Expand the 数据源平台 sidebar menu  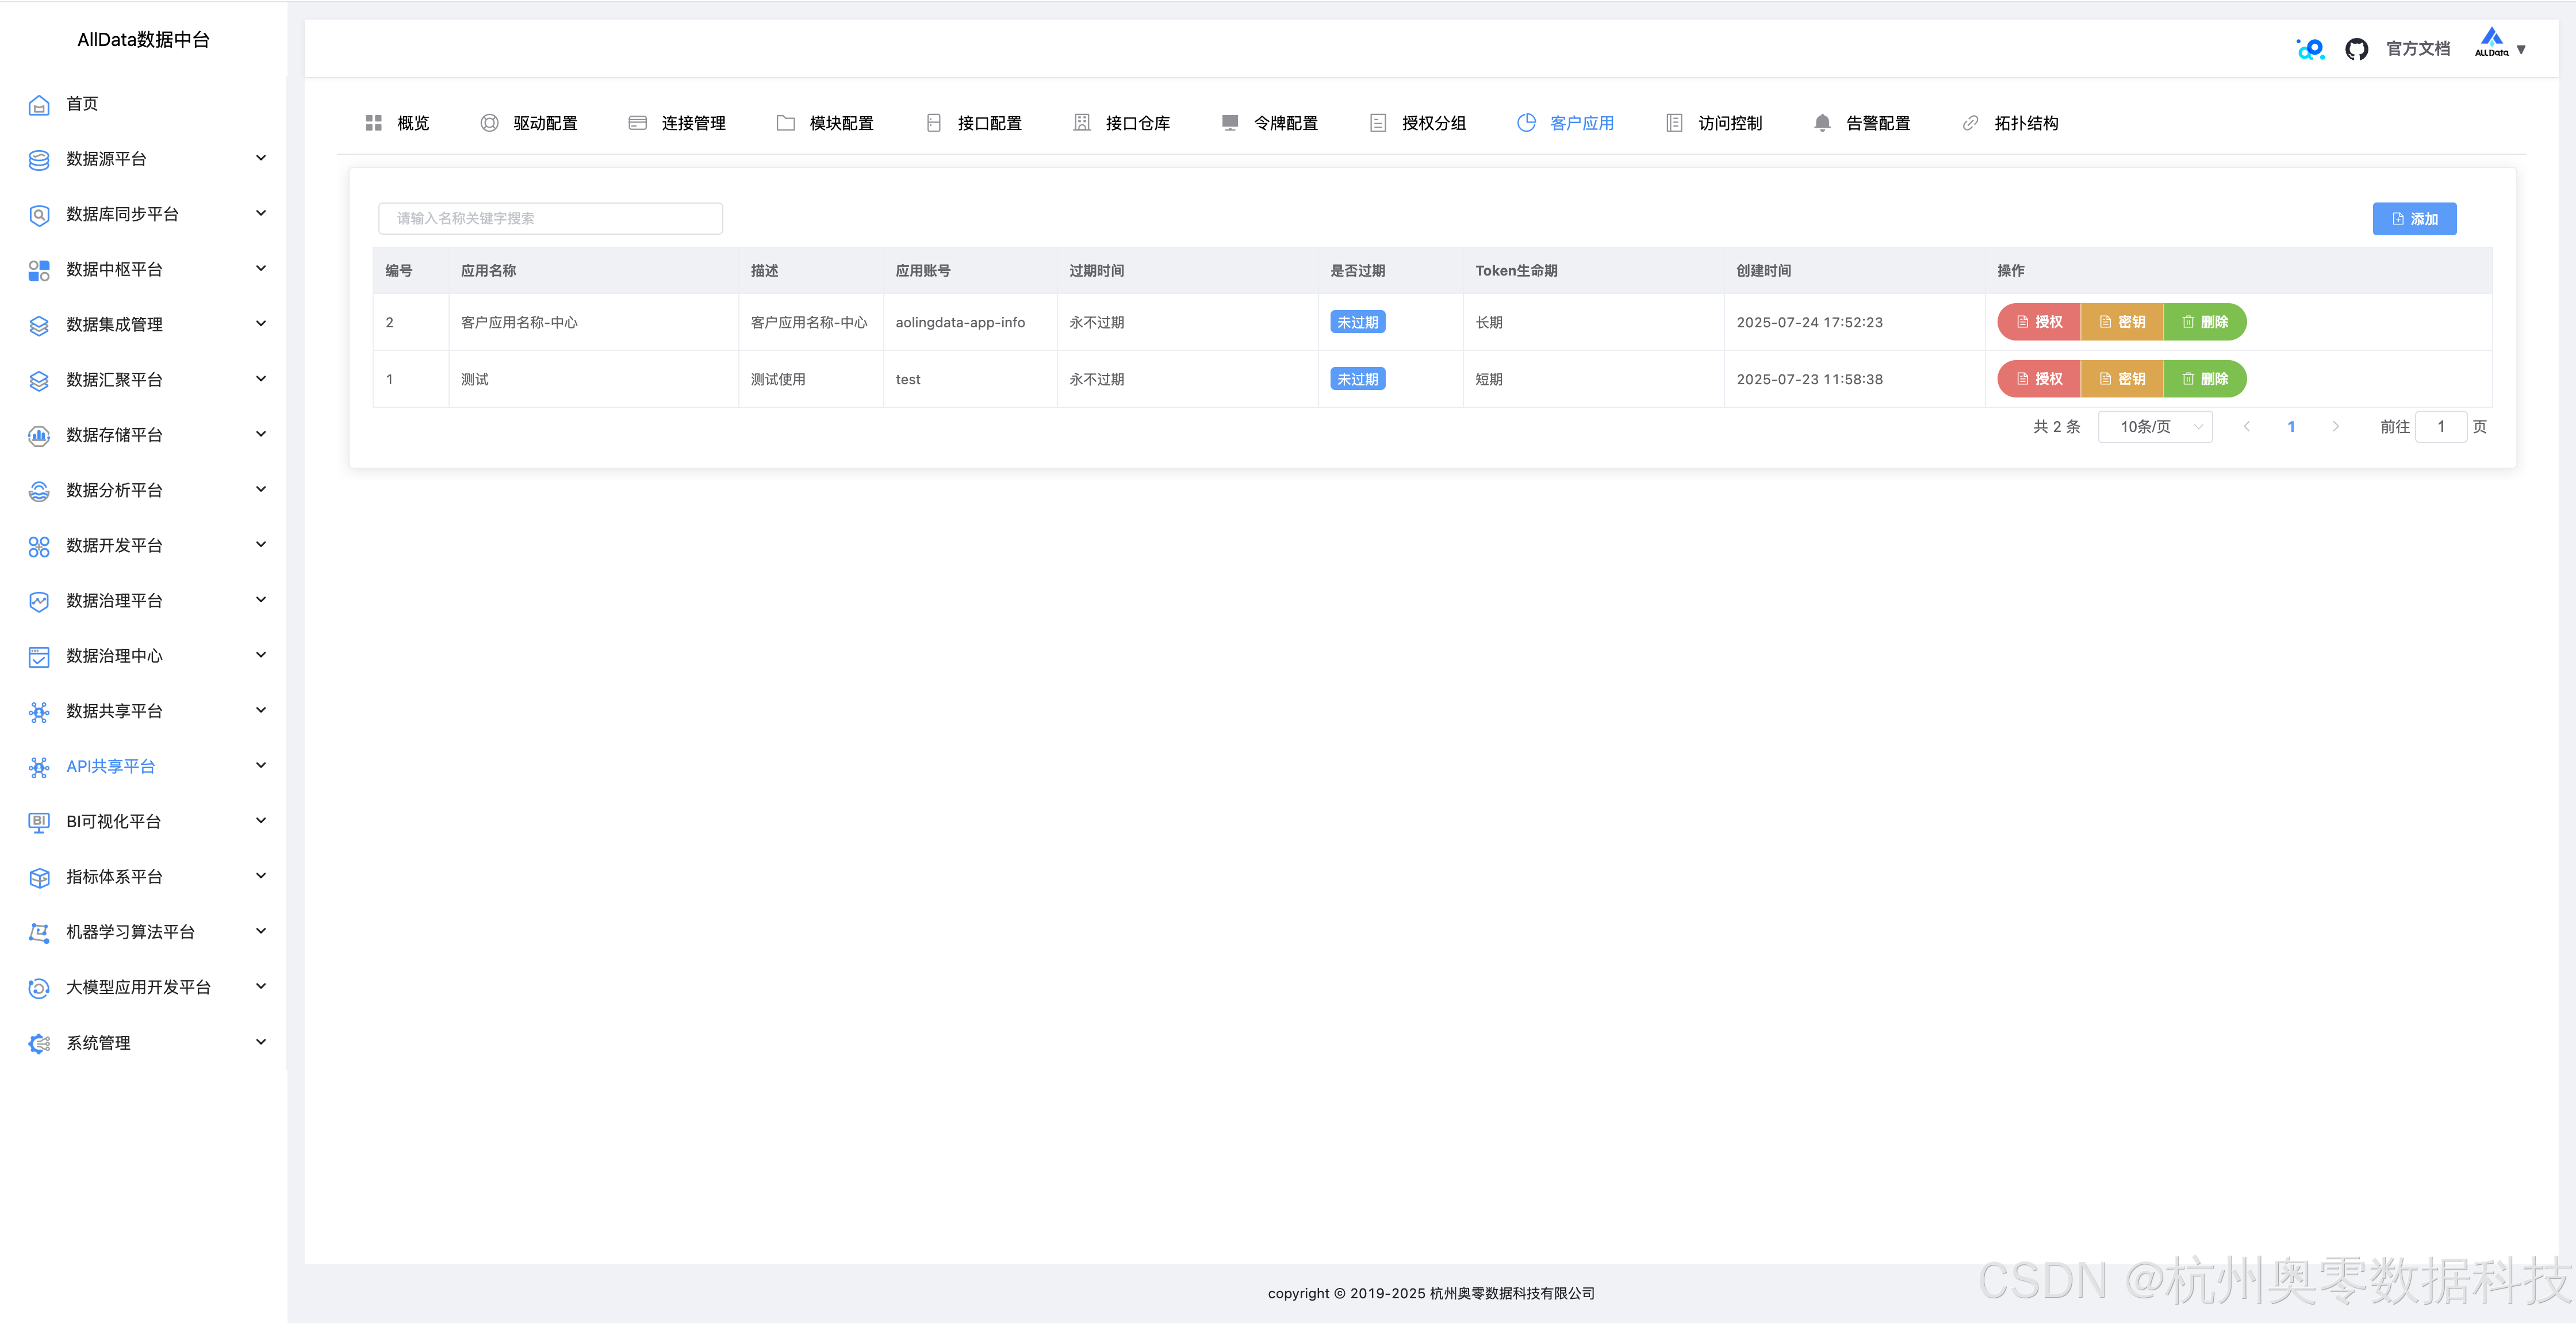click(x=261, y=158)
